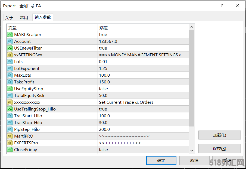Click the xxSETTINGSxx string type icon
246x169 pixels.
coord(10,55)
